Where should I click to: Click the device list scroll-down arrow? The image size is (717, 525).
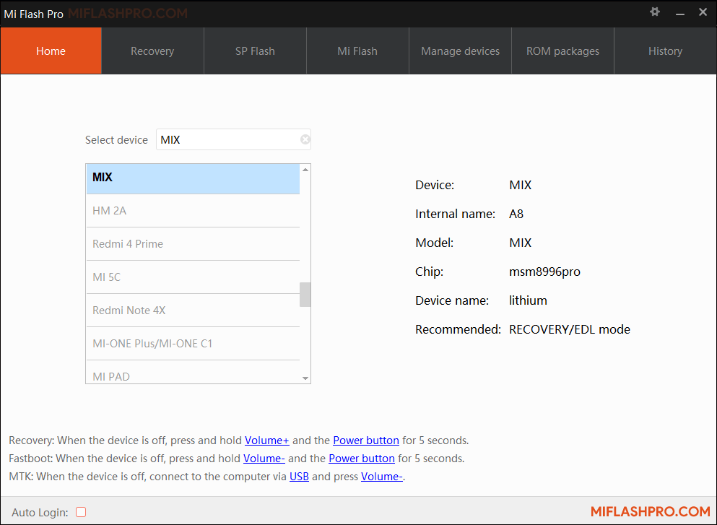[305, 378]
